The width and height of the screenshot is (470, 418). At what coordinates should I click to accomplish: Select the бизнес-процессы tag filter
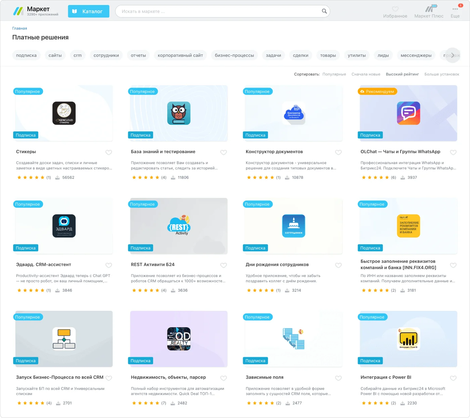coord(234,55)
